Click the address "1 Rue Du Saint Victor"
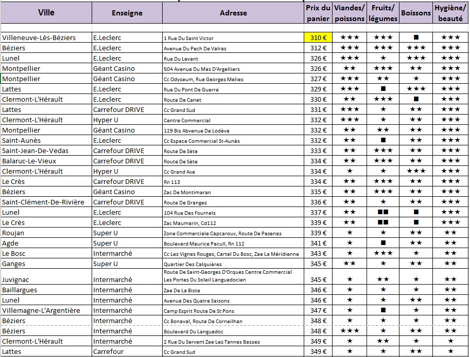 (x=188, y=39)
